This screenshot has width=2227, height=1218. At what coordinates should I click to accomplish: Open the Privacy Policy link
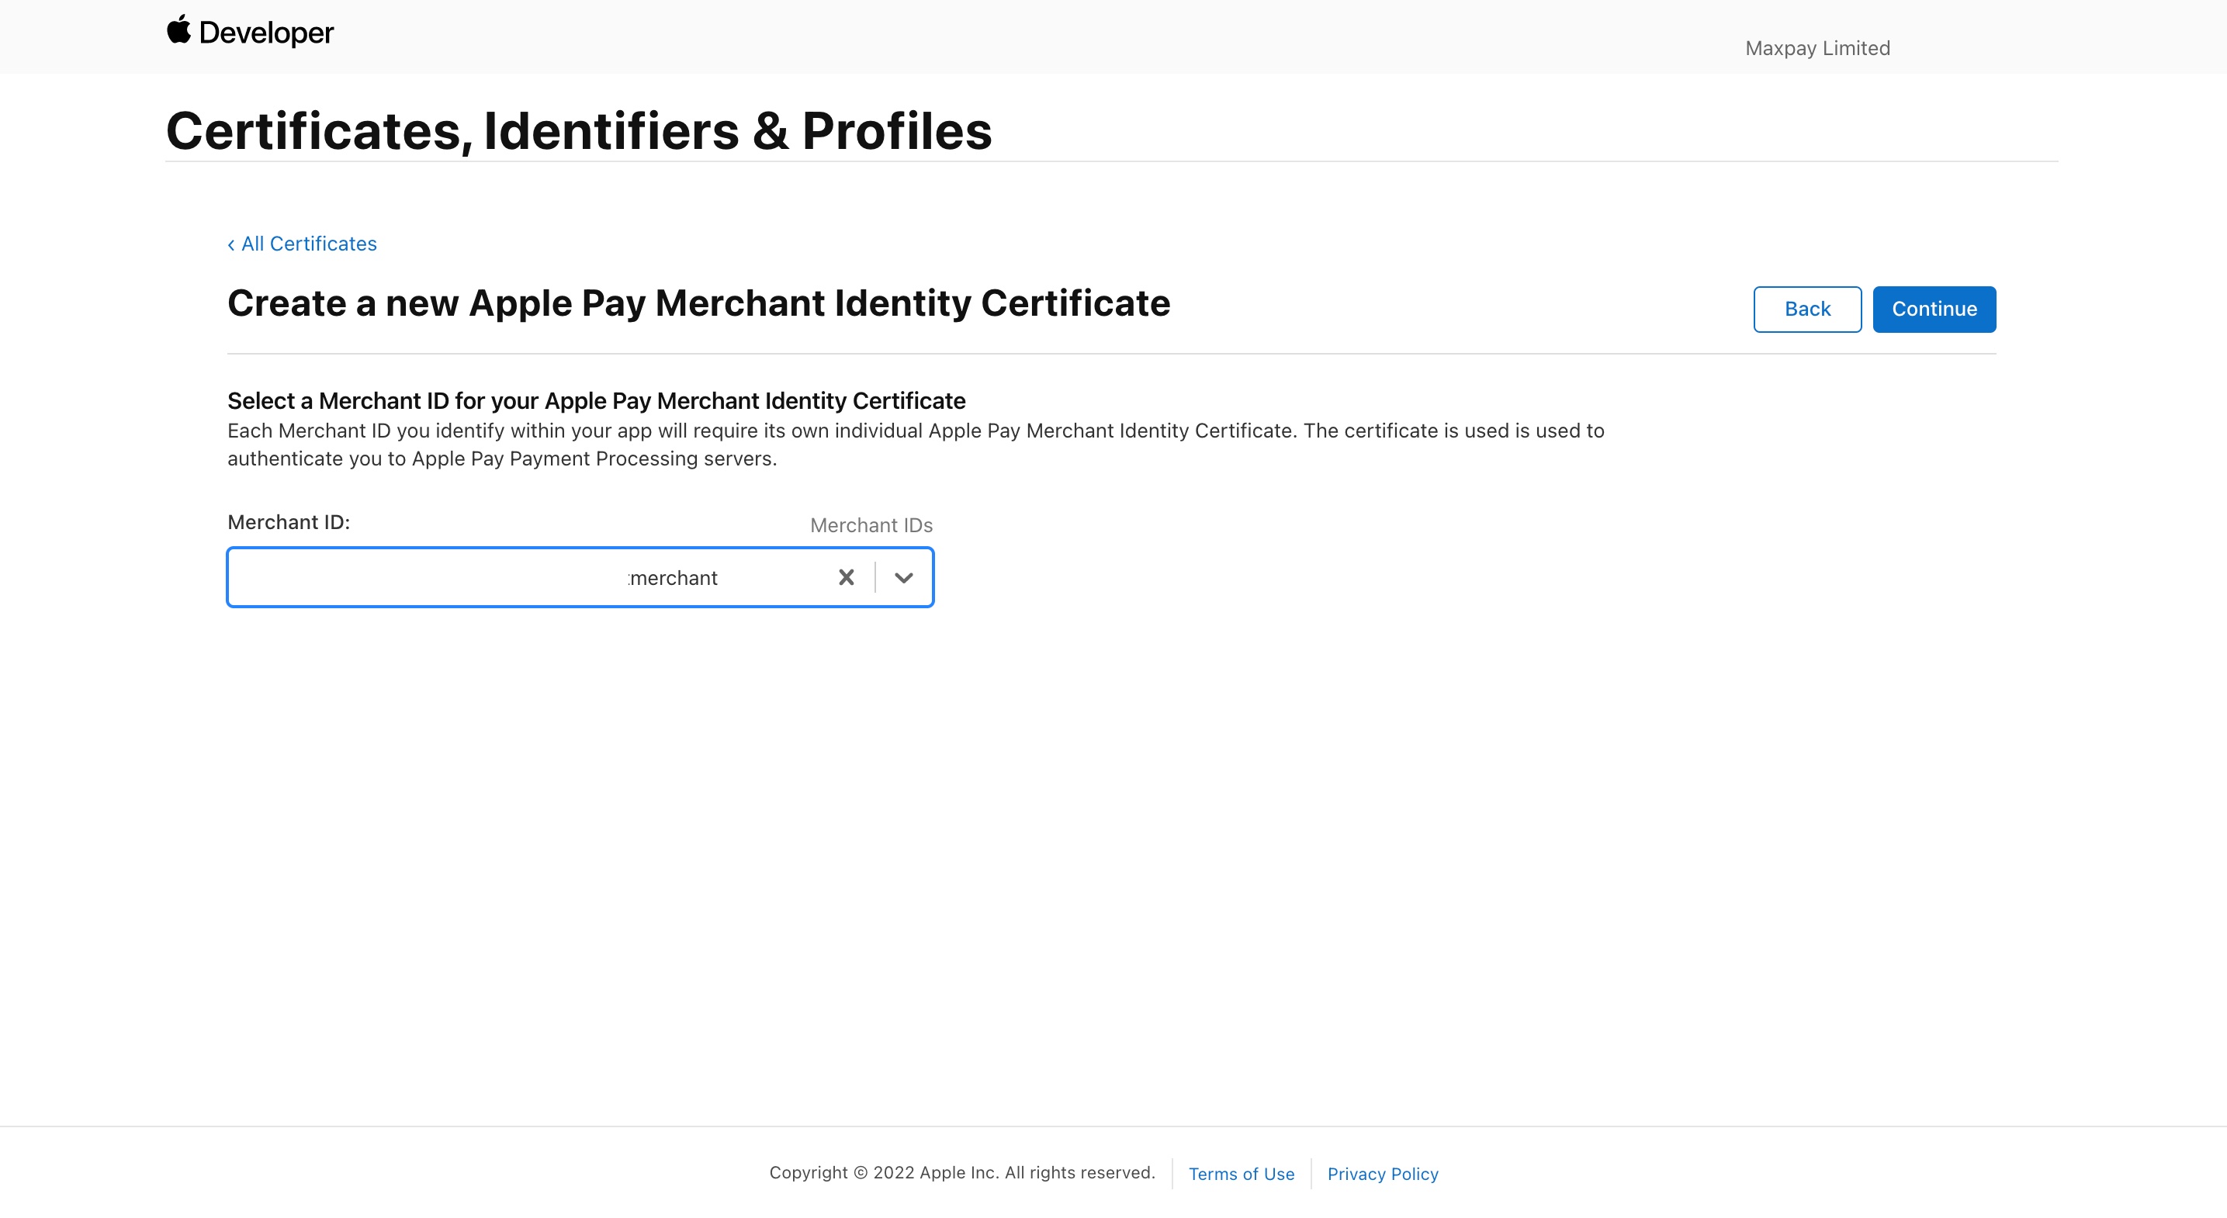1381,1173
